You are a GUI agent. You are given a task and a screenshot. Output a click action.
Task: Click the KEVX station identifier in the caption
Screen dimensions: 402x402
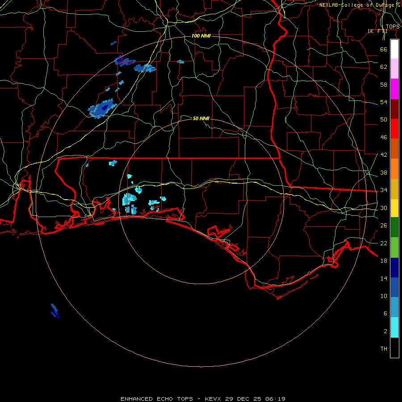(x=213, y=399)
